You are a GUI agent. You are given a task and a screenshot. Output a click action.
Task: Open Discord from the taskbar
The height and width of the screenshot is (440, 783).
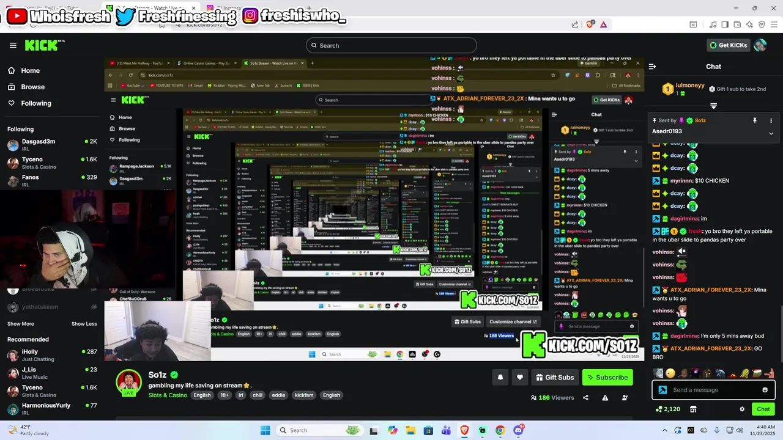pos(519,430)
